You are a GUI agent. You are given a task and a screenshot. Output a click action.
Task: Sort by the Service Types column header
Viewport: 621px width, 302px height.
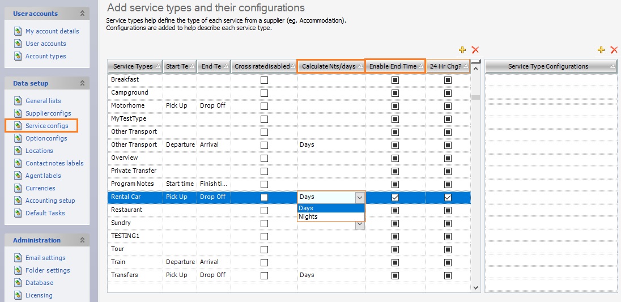[x=133, y=66]
